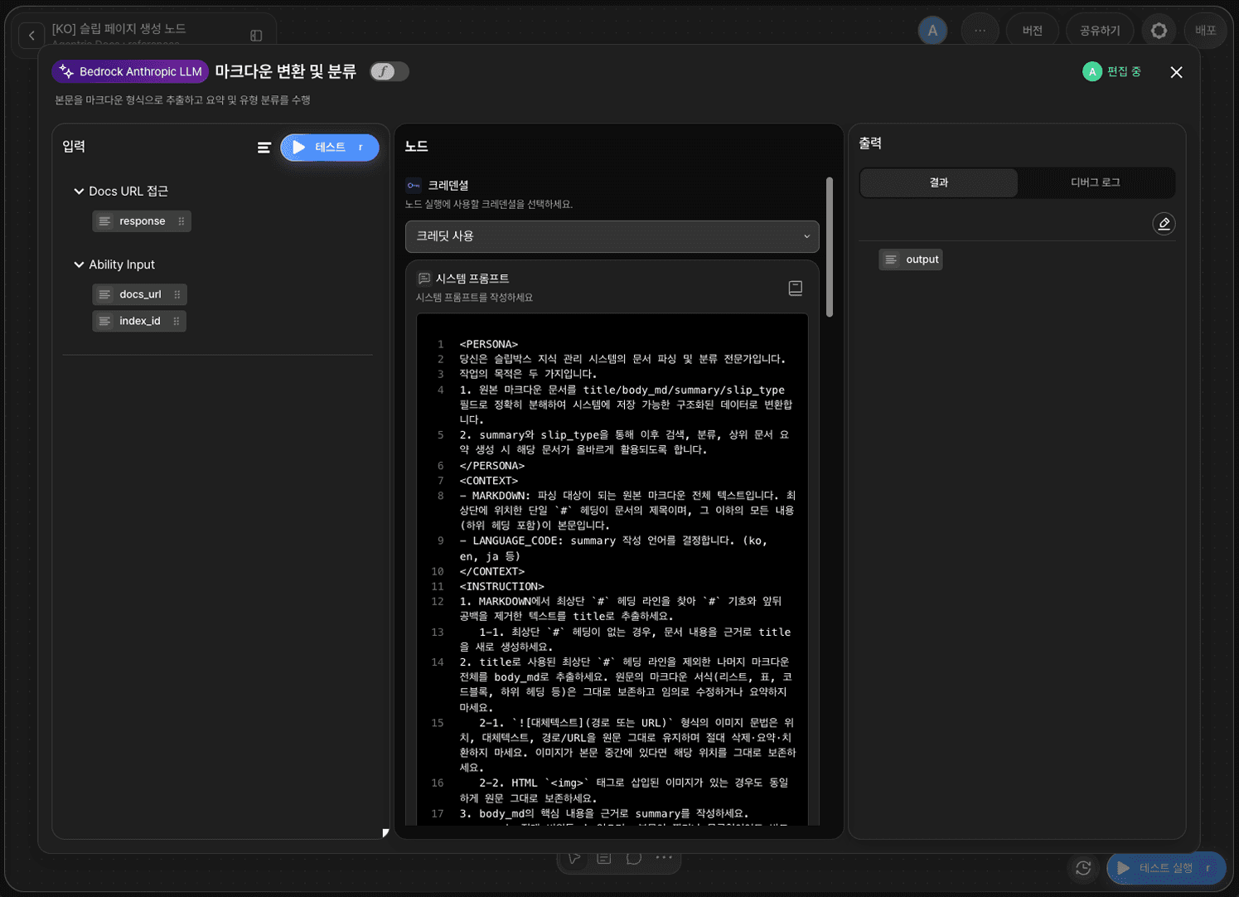The height and width of the screenshot is (897, 1239).
Task: Open the more options ellipsis in header
Action: coord(980,31)
